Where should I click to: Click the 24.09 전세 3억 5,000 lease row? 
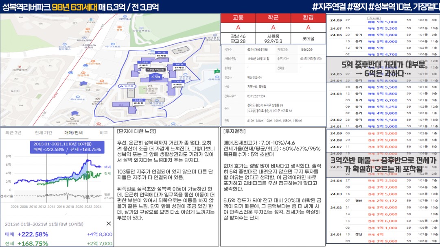click(383, 134)
